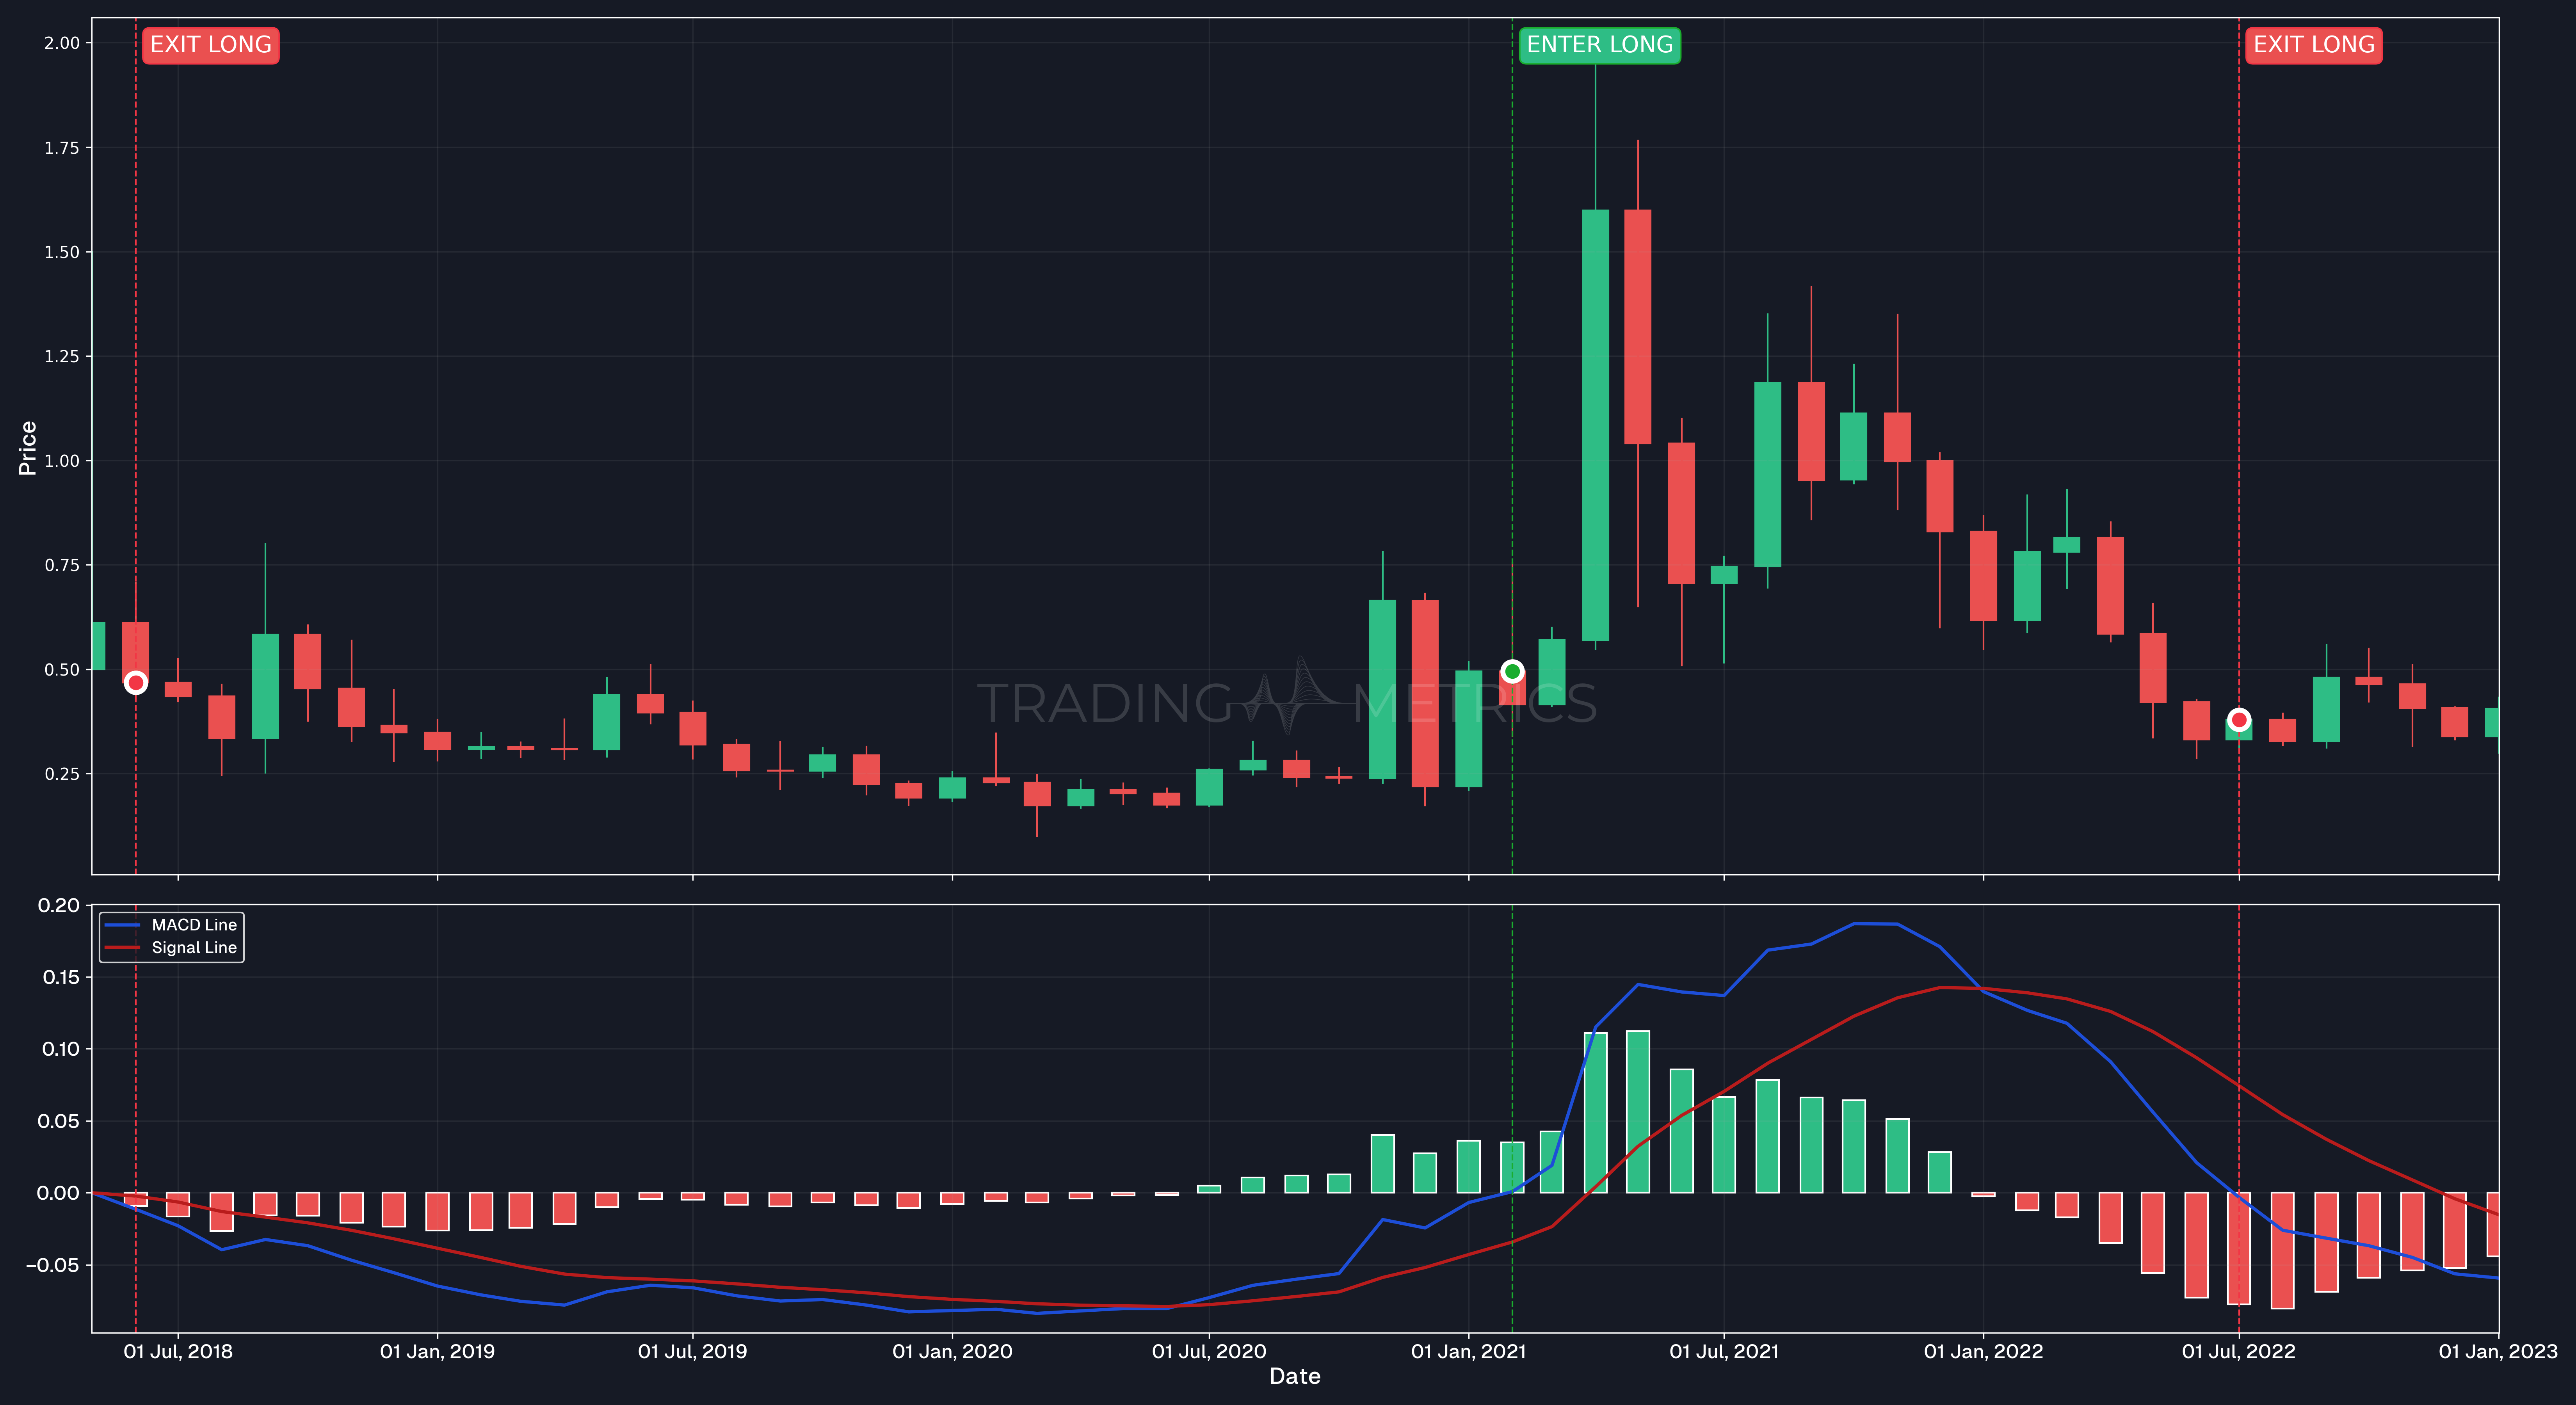Click the tall red candlestick right after the peak green candle

pyautogui.click(x=1638, y=327)
